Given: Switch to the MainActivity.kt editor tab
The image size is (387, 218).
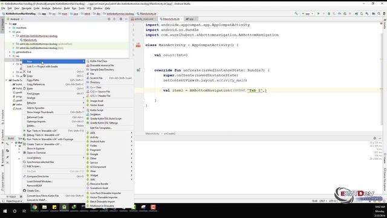Looking at the screenshot, I should [x=171, y=19].
